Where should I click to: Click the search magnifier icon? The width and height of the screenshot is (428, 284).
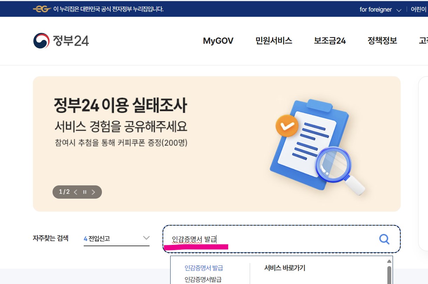[384, 239]
